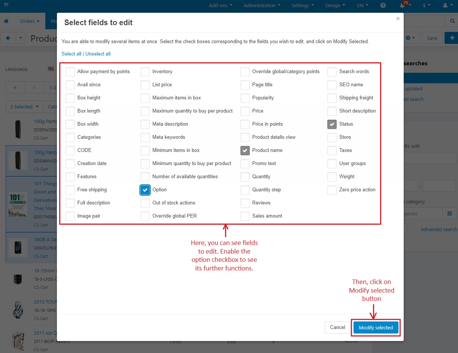Check the Full description checkbox
Screen dimensions: 458x353
coord(70,203)
